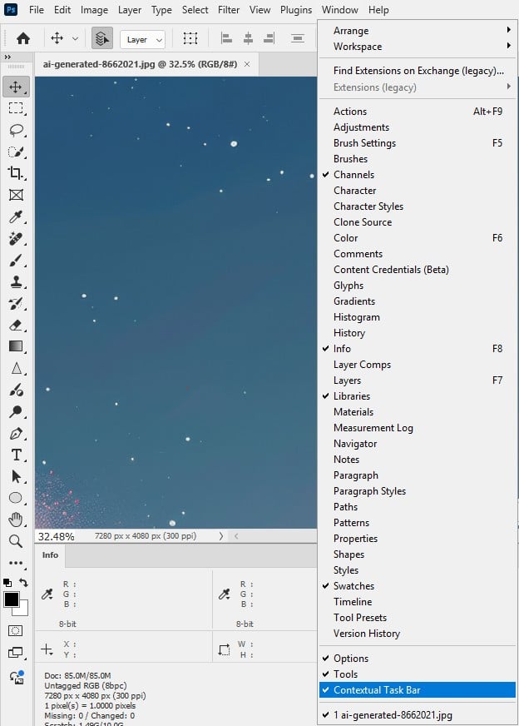Uncheck Libraries in Window menu
Image resolution: width=519 pixels, height=726 pixels.
coord(418,395)
